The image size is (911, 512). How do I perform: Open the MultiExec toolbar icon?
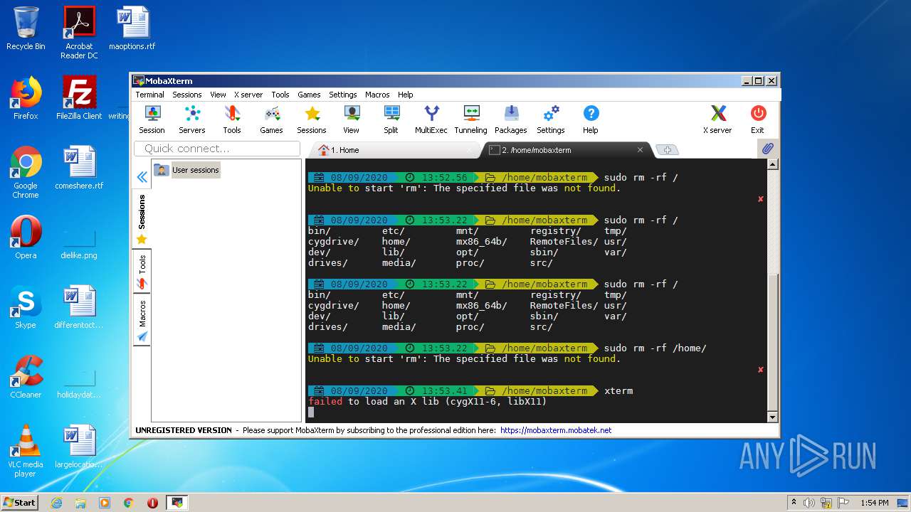431,119
